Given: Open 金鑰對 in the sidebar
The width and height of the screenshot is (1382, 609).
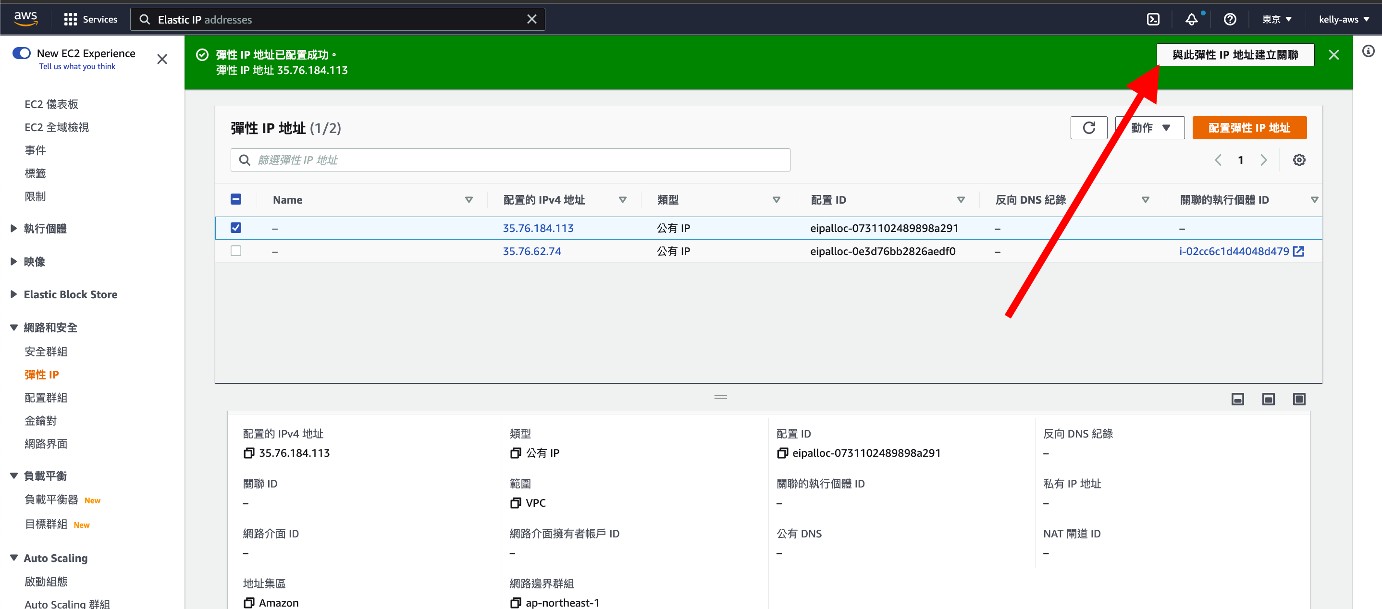Looking at the screenshot, I should [40, 421].
